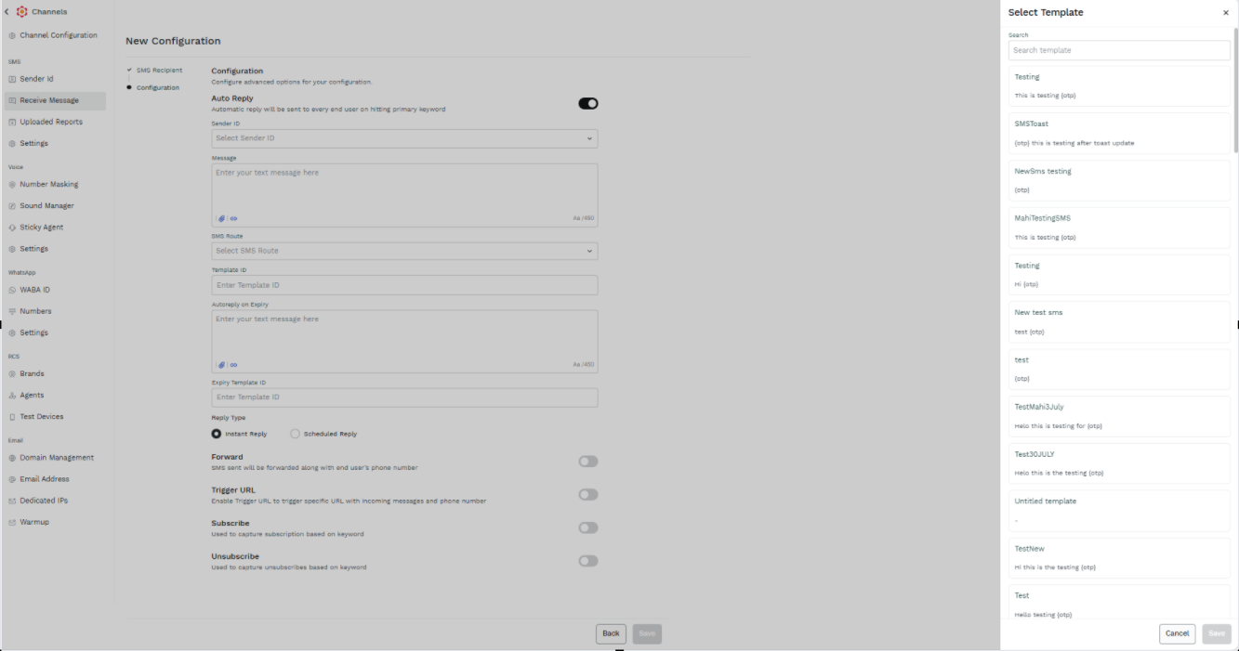Open Uploaded Reports in the sidebar
1239x651 pixels.
(51, 122)
